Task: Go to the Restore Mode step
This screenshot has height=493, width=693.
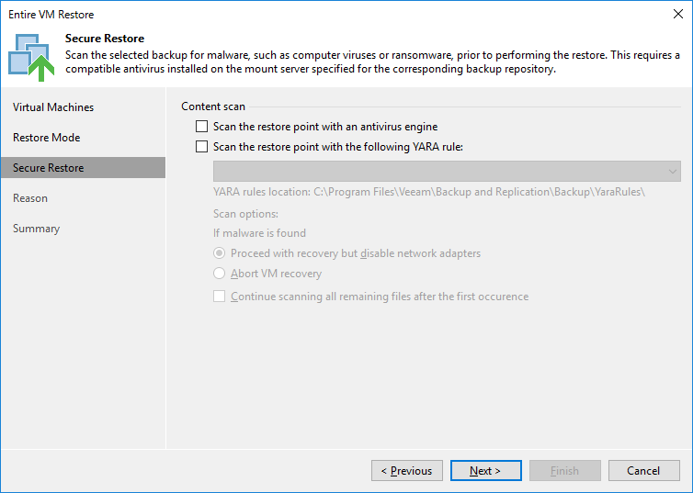Action: pos(46,138)
